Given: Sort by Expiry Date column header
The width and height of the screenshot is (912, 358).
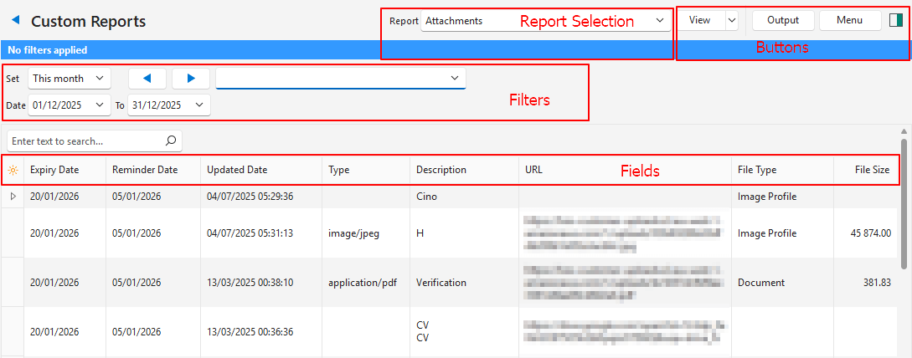Looking at the screenshot, I should [54, 170].
